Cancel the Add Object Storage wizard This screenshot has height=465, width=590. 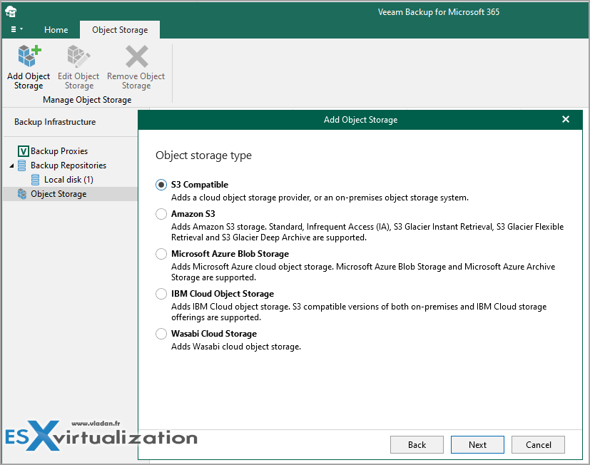pos(538,445)
